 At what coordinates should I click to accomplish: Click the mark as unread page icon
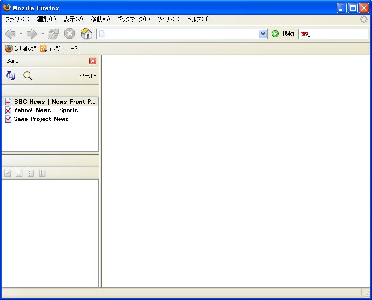[x=19, y=173]
